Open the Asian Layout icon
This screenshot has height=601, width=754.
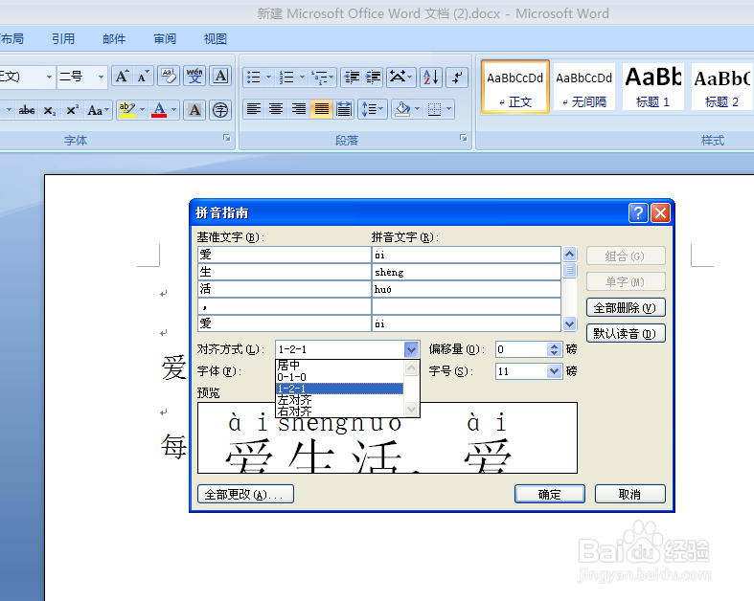pos(400,77)
